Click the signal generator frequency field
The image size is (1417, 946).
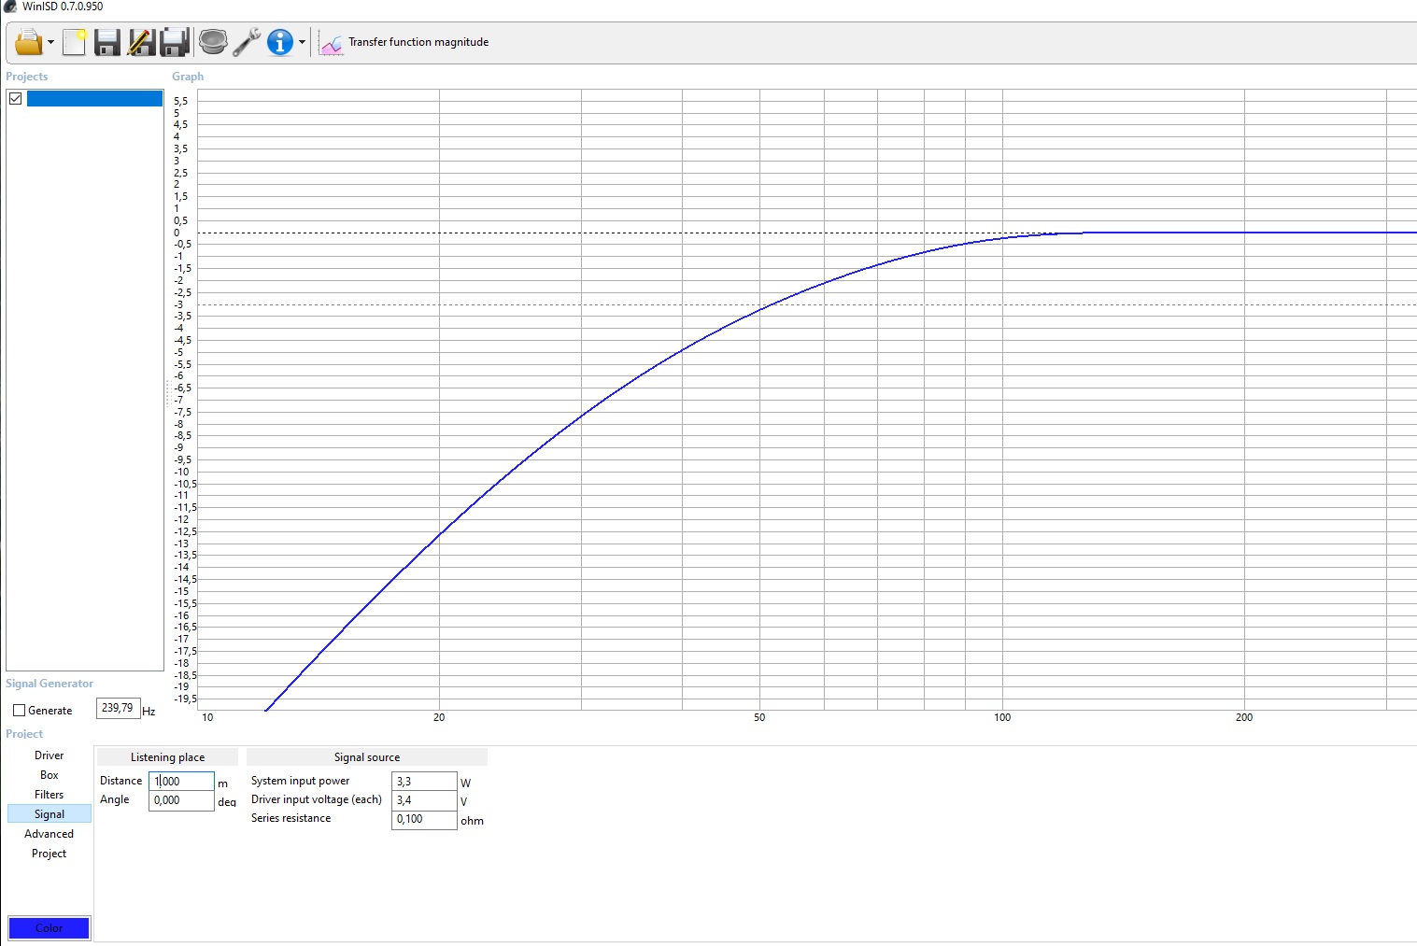(118, 708)
